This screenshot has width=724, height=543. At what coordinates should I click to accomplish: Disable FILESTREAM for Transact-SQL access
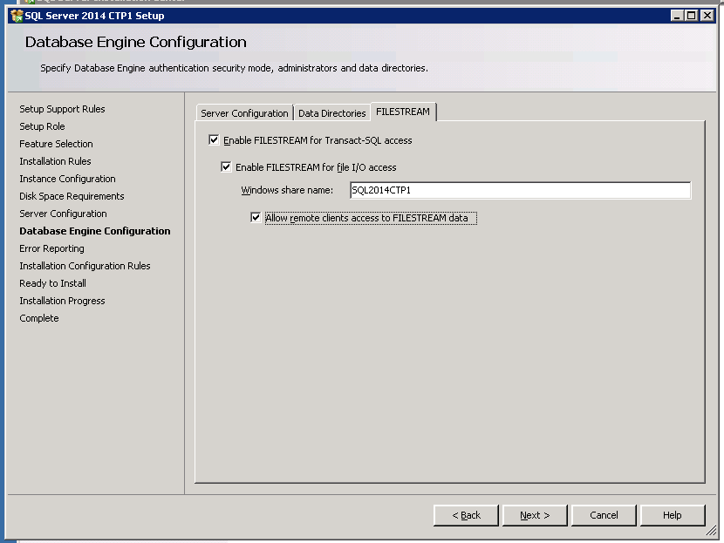coord(215,140)
